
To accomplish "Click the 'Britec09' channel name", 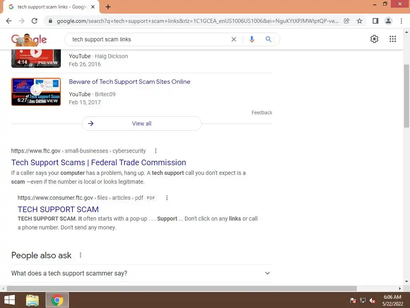I will [x=105, y=94].
